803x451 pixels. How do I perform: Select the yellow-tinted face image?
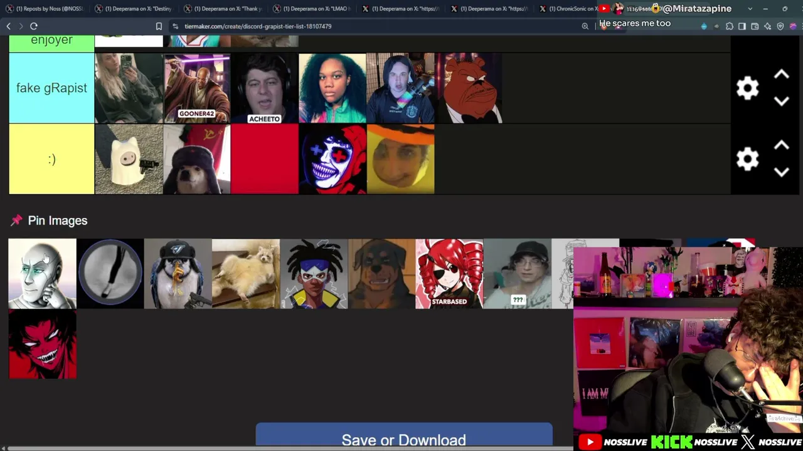400,159
